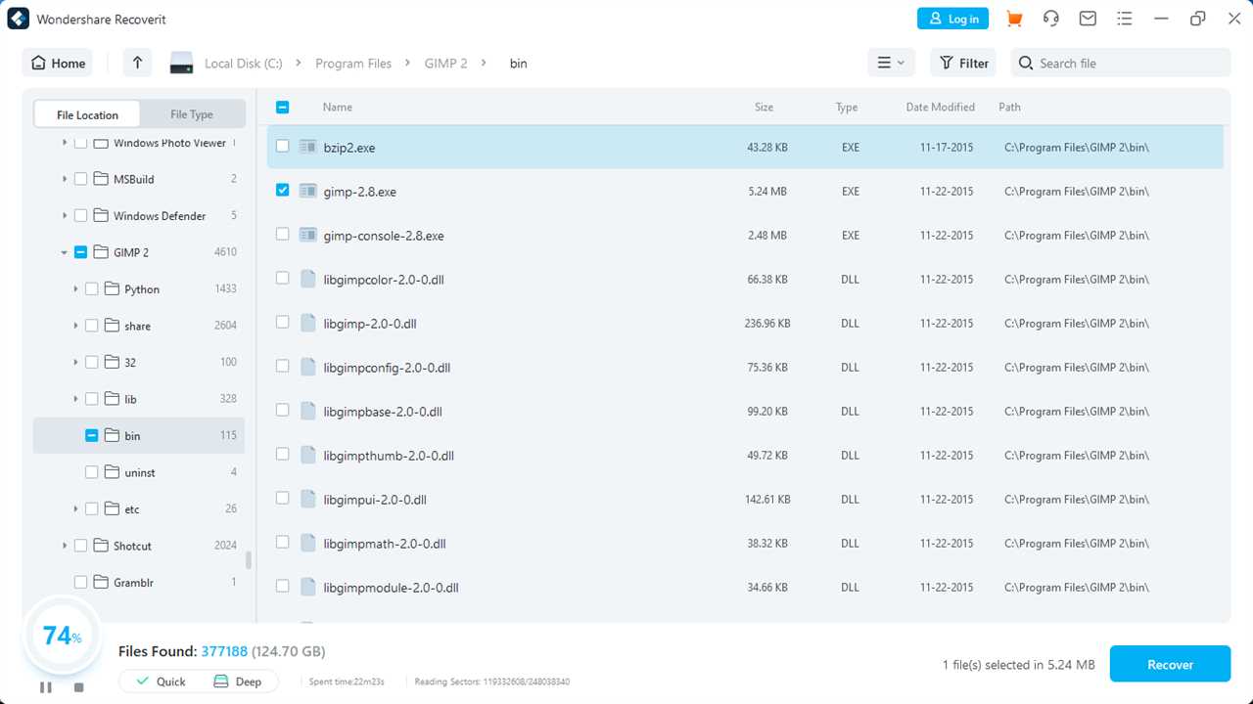Go up one folder level arrow
Image resolution: width=1253 pixels, height=704 pixels.
pyautogui.click(x=137, y=63)
